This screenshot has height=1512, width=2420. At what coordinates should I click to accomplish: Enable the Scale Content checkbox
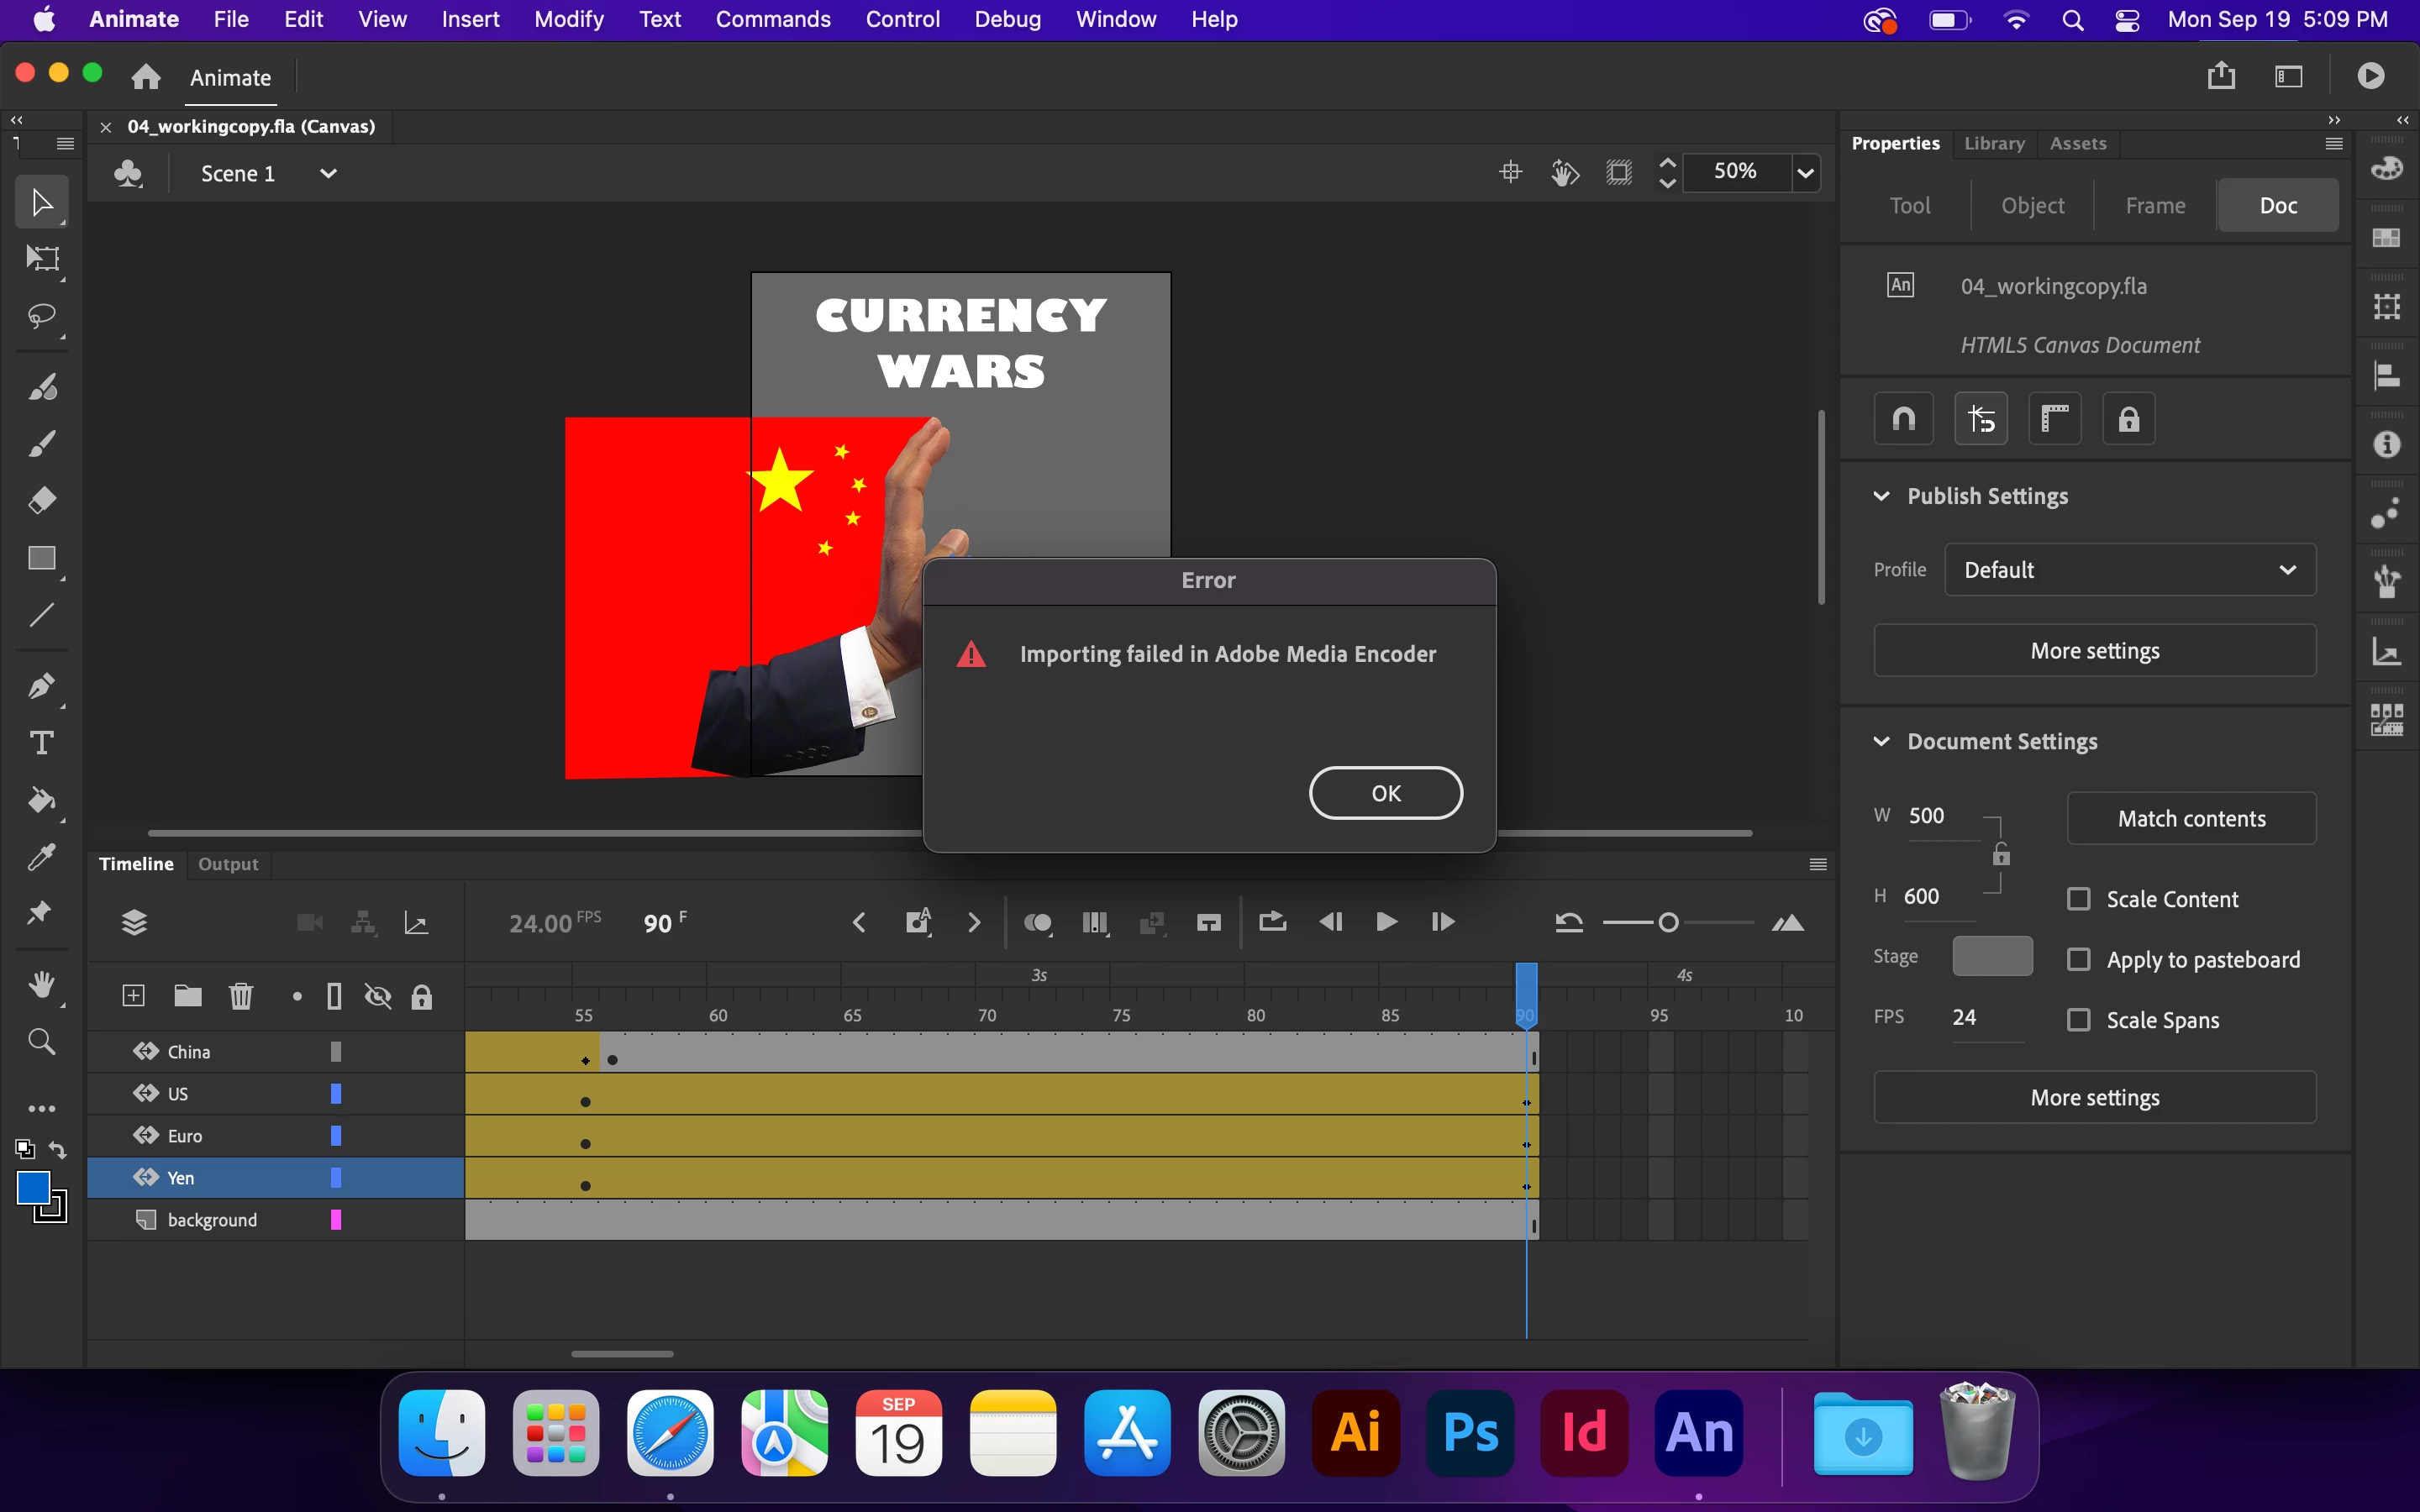2079,899
